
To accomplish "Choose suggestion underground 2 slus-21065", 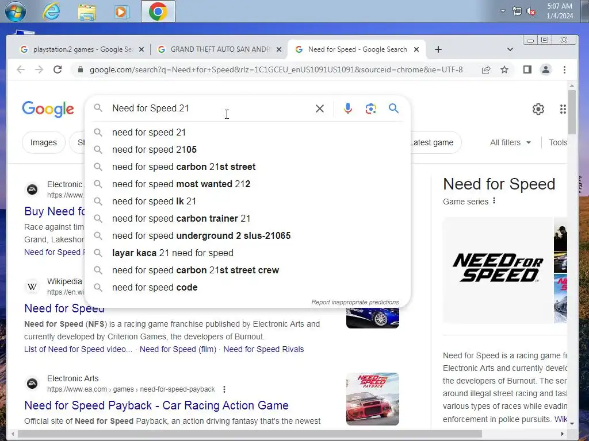I will pos(247,236).
